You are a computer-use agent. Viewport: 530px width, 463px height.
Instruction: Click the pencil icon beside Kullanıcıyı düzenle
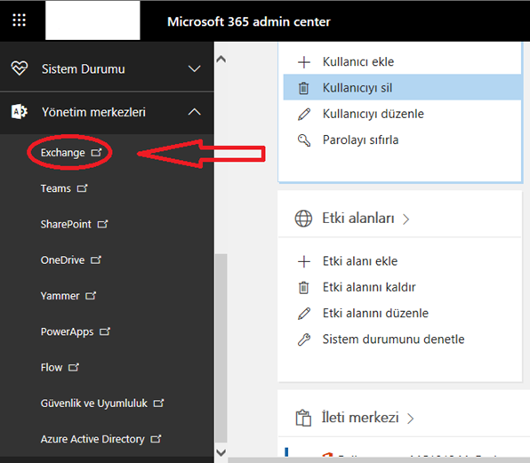coord(303,114)
